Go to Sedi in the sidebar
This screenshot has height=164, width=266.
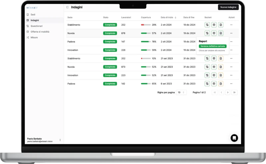(33, 15)
